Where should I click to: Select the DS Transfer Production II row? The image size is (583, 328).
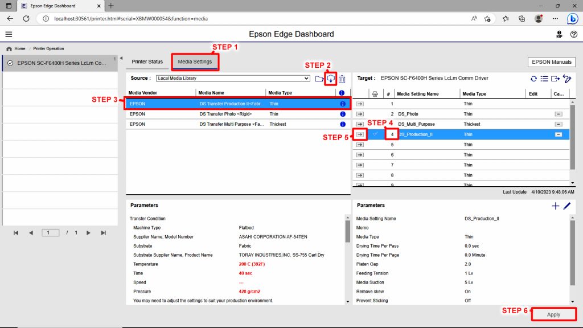[x=238, y=104]
